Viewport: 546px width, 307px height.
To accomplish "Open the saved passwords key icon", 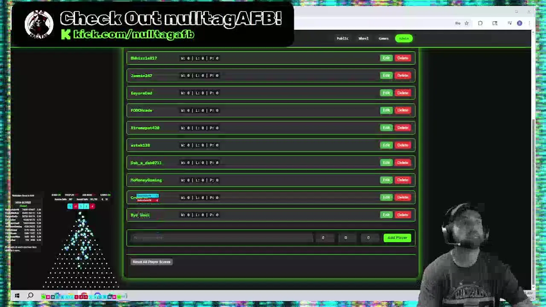I will [x=458, y=23].
